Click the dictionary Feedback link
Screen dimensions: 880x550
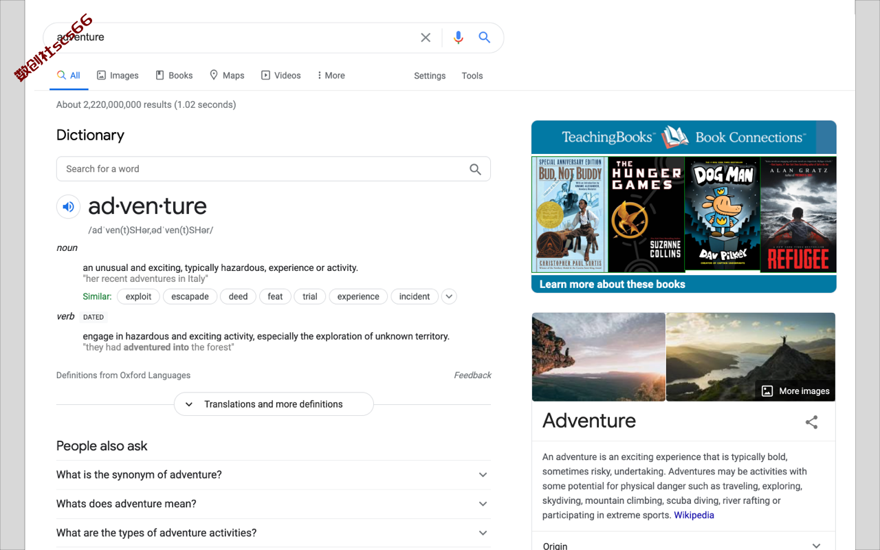click(x=472, y=375)
